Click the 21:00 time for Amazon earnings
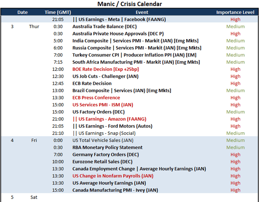Viewport: 259px width, 202px height. (58, 119)
